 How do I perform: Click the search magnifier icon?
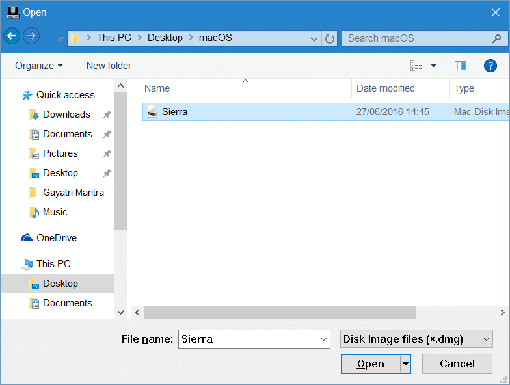point(496,39)
